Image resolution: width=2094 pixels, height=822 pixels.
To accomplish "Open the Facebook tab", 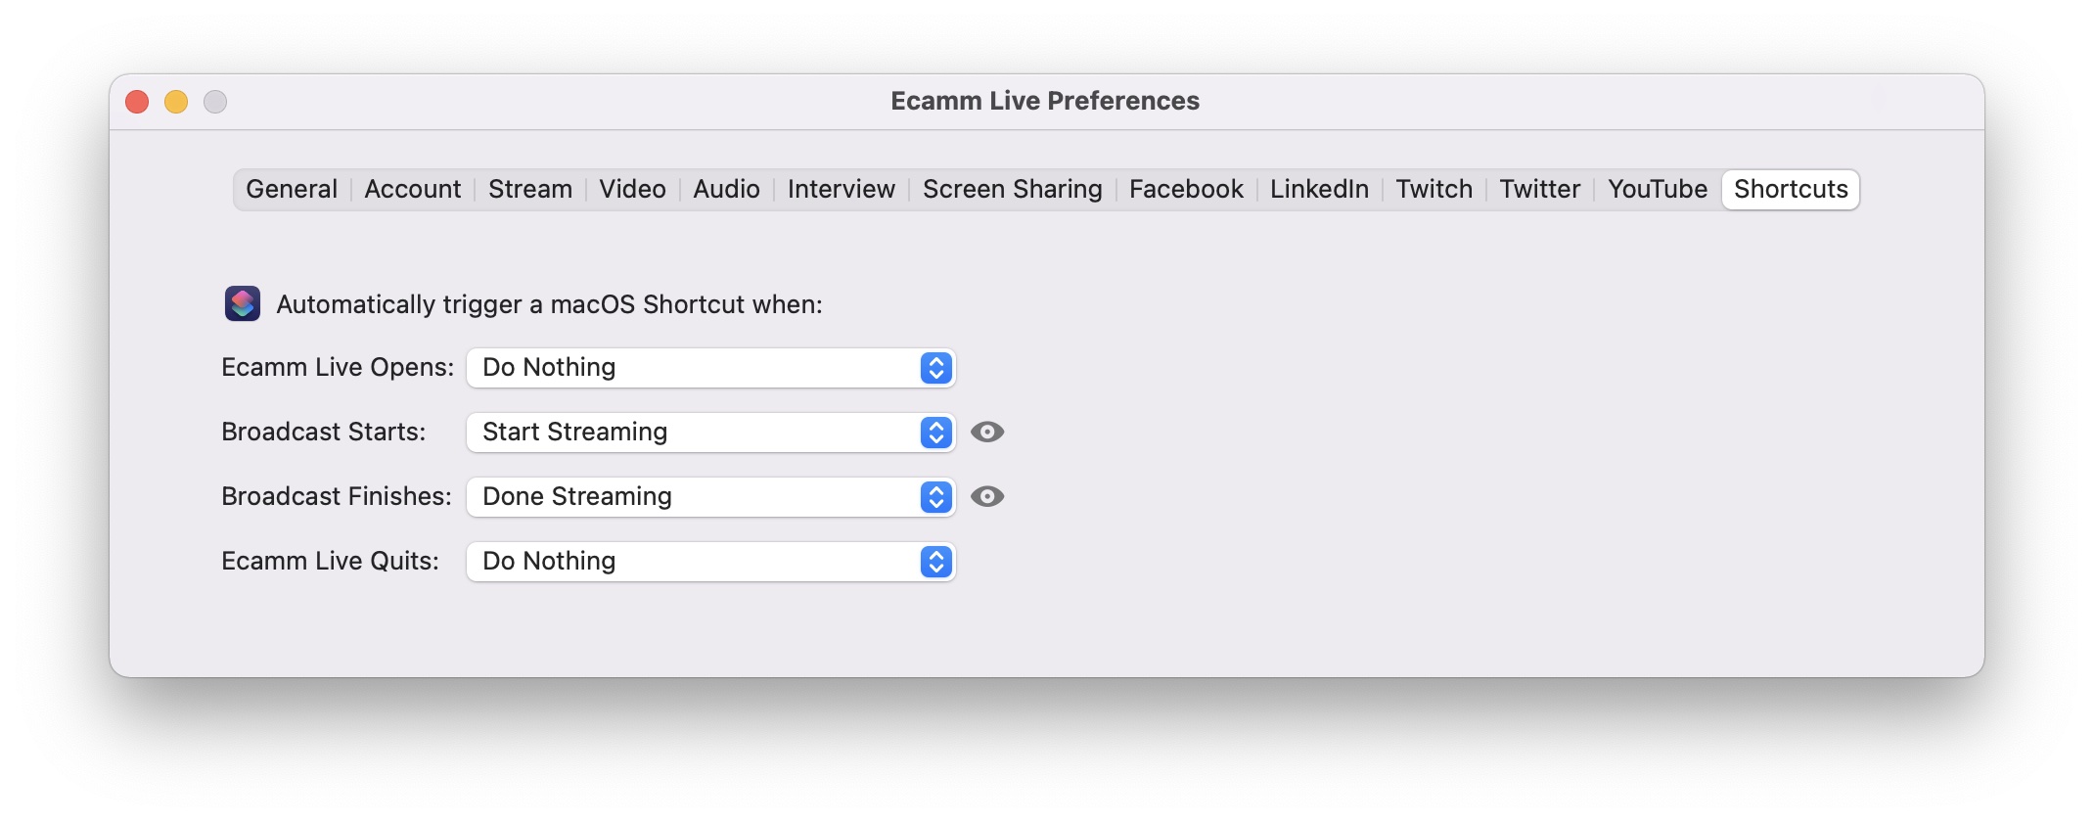I will (1186, 189).
